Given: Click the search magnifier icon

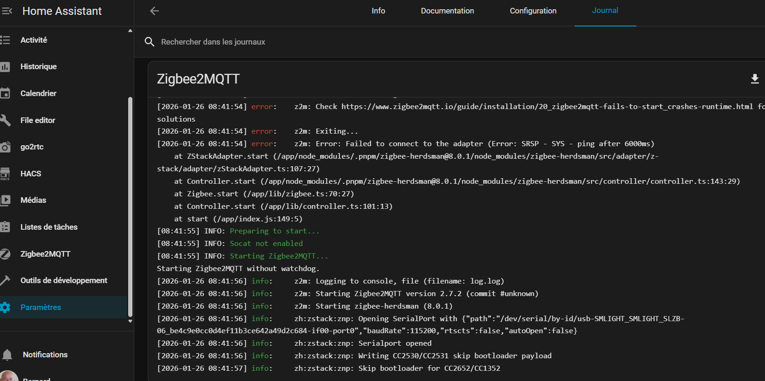Looking at the screenshot, I should tap(149, 42).
